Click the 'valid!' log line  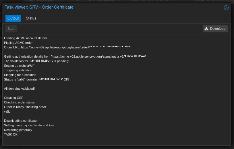[x=8, y=111]
